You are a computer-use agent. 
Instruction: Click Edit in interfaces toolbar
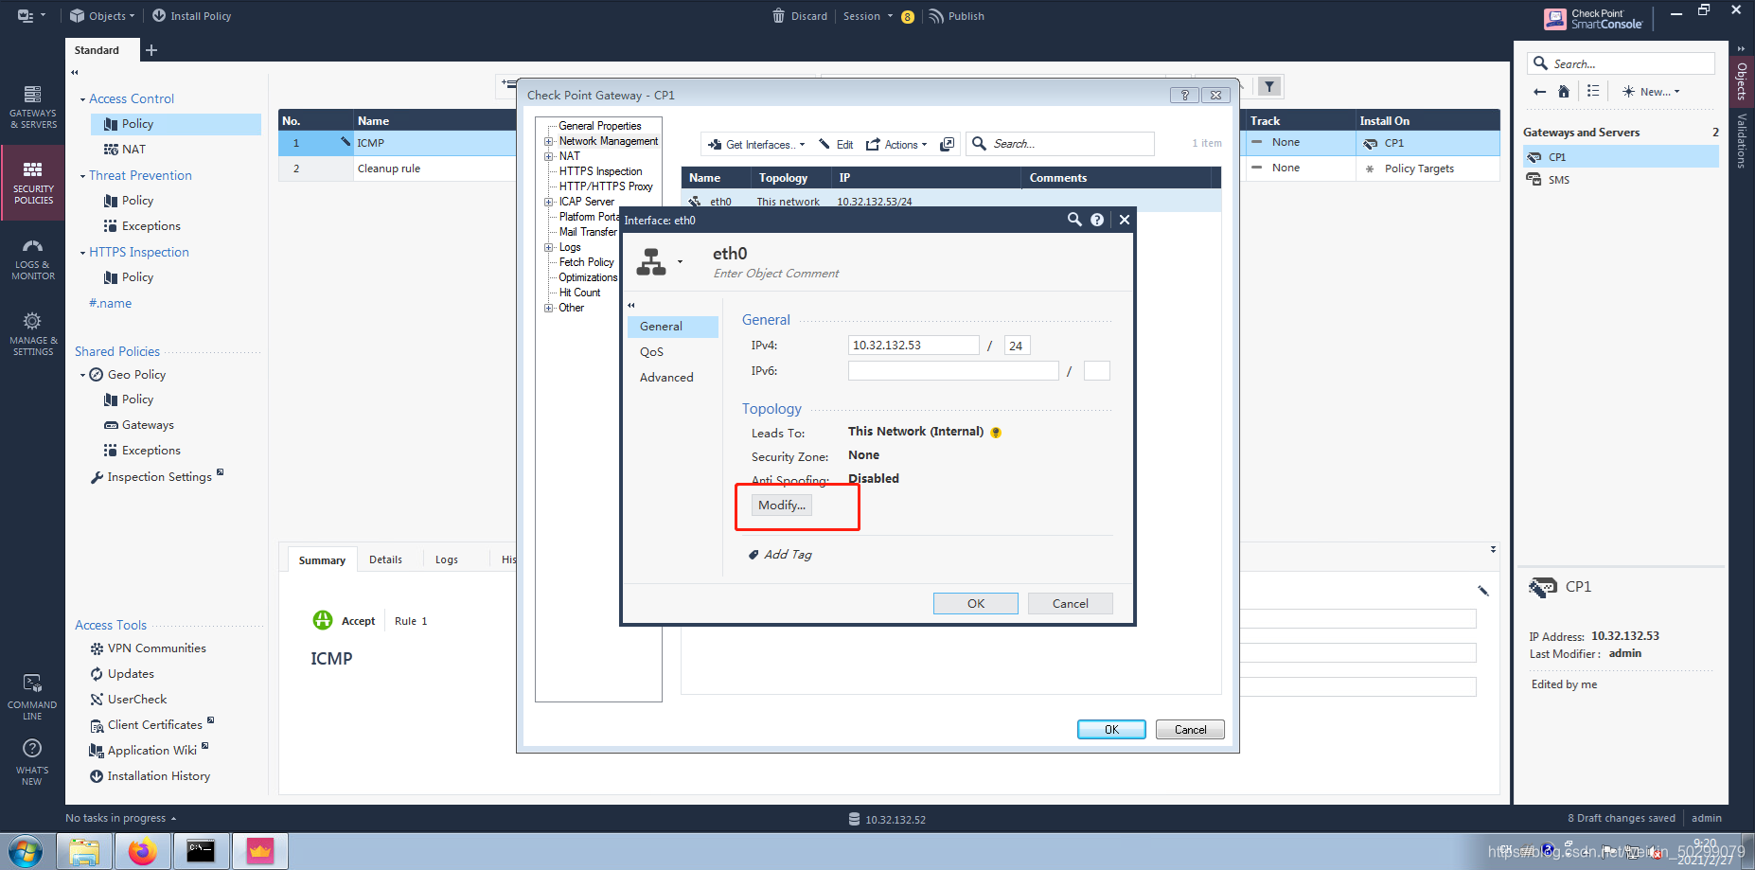(837, 145)
